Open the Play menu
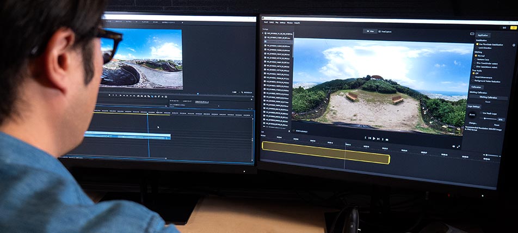Viewport: 518px width, 233px height. (x=277, y=22)
